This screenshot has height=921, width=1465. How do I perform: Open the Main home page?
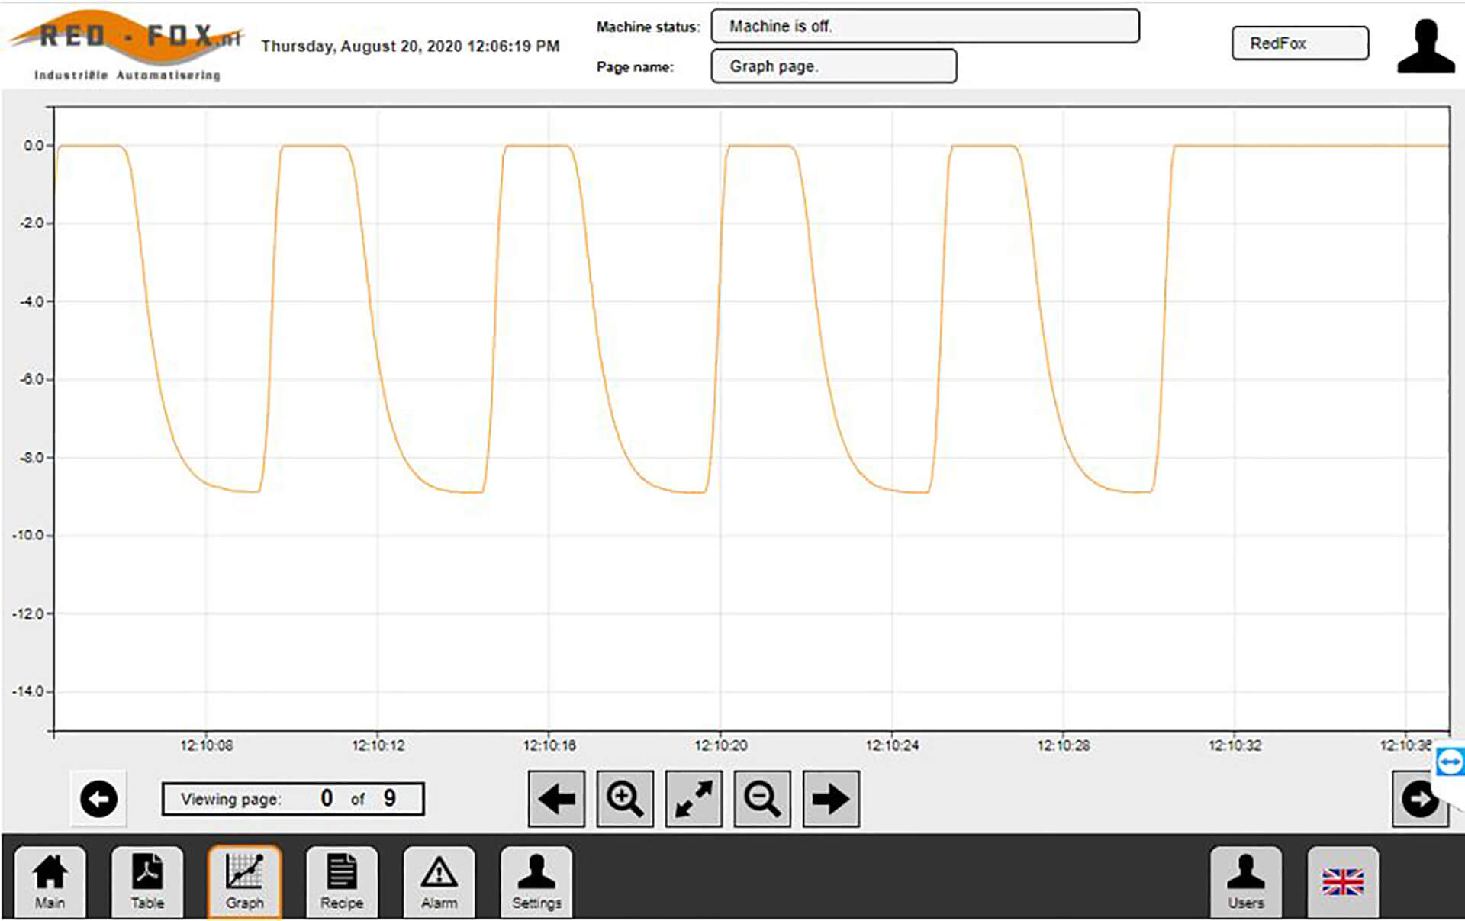[x=50, y=881]
